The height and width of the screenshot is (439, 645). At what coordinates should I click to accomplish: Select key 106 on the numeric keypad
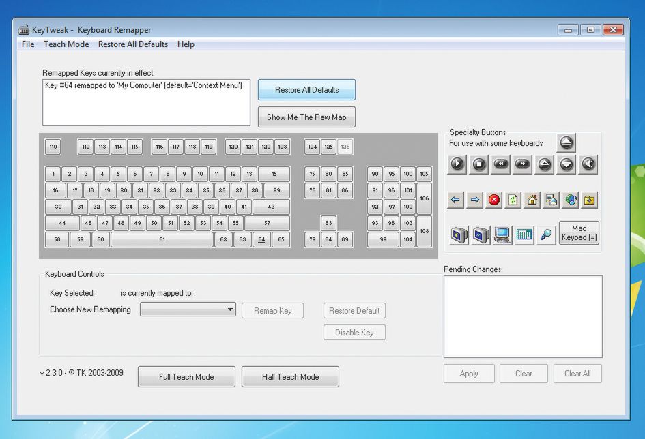click(425, 198)
